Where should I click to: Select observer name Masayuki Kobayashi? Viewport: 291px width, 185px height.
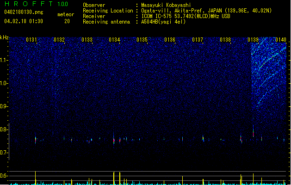click(x=166, y=5)
